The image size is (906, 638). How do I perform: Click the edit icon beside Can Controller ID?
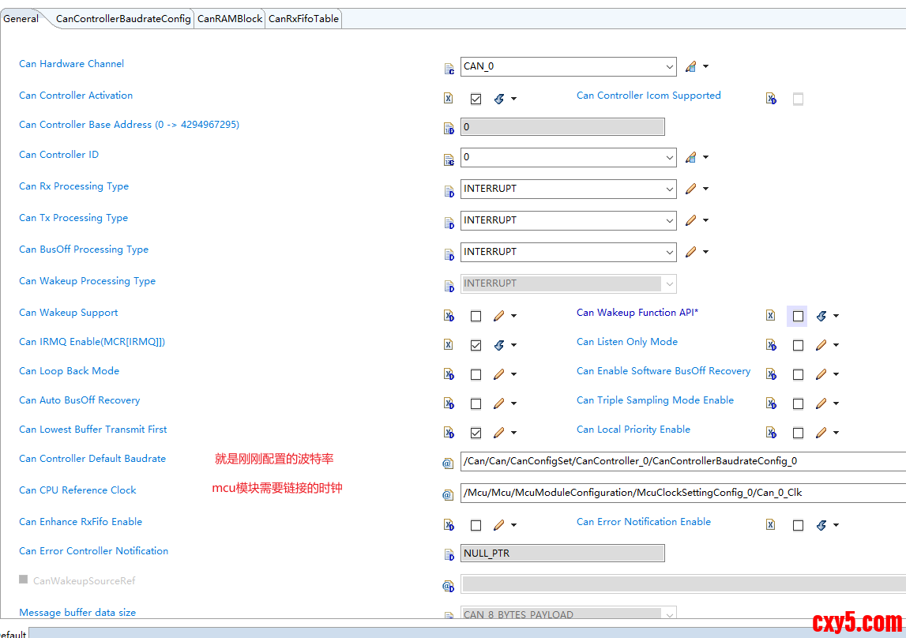pos(691,158)
